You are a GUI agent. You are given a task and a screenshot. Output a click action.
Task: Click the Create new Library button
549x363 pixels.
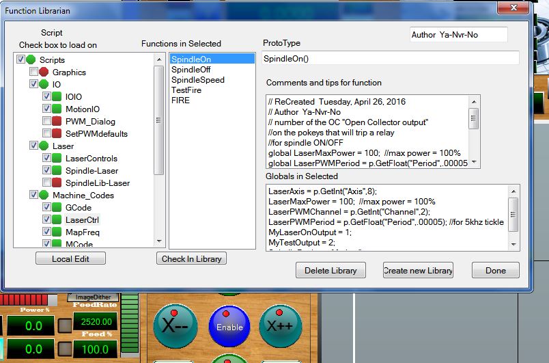[x=418, y=270]
